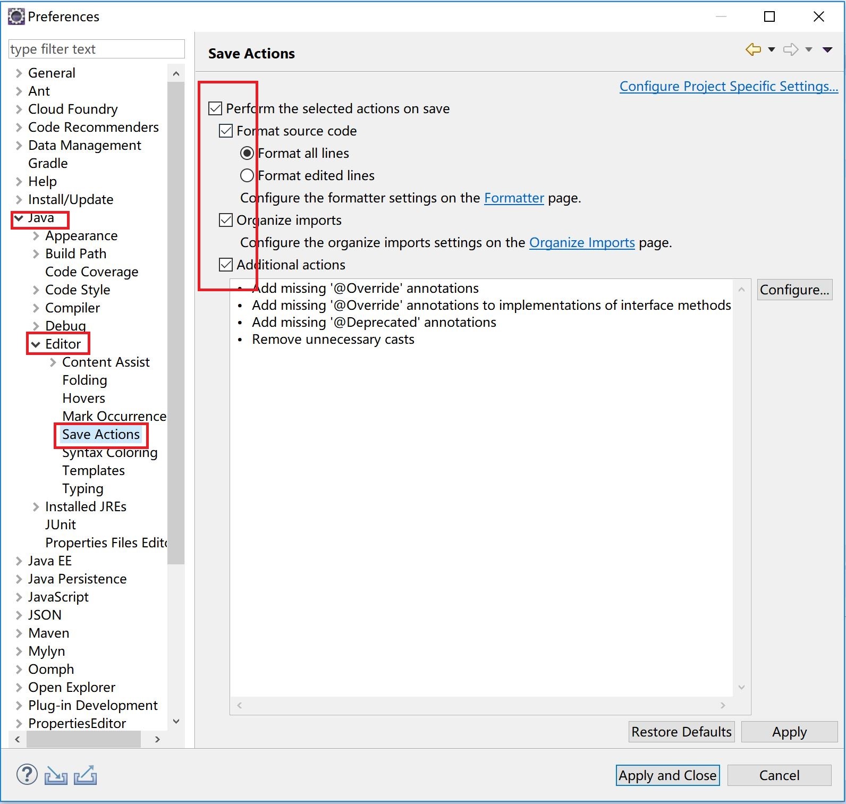Open the view menu triangle at top right

[827, 50]
